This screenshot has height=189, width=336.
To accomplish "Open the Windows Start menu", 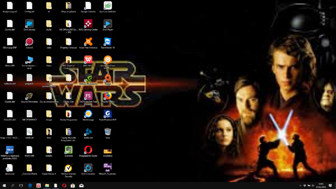I will point(4,186).
